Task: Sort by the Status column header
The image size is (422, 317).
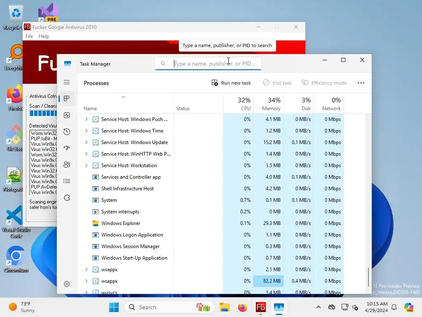Action: coord(198,103)
